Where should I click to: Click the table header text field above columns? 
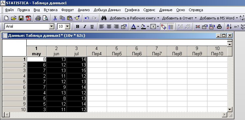pos(127,43)
